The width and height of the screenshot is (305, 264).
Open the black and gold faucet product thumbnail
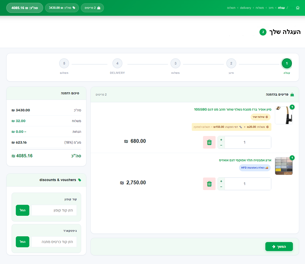coord(283,115)
